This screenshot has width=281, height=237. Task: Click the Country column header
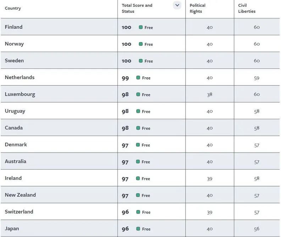point(13,8)
